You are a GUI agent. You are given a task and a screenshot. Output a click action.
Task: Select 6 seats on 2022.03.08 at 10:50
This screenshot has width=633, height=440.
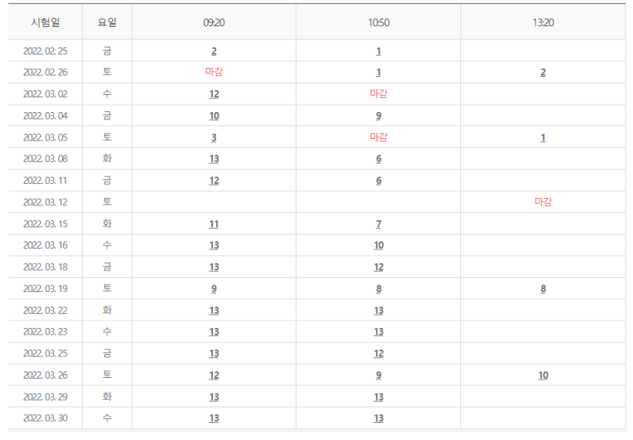click(378, 159)
